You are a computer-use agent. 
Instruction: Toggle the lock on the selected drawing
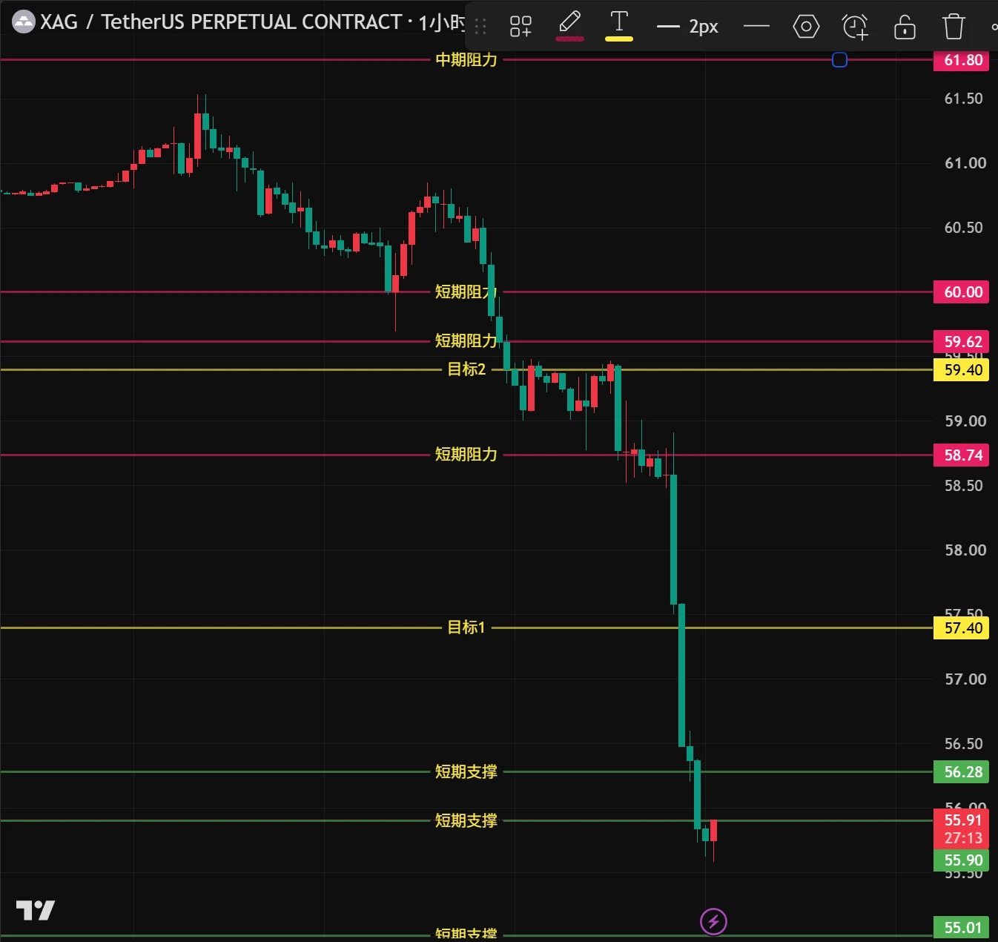tap(905, 27)
